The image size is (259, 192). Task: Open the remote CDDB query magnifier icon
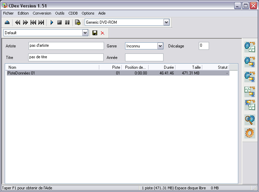click(250, 120)
